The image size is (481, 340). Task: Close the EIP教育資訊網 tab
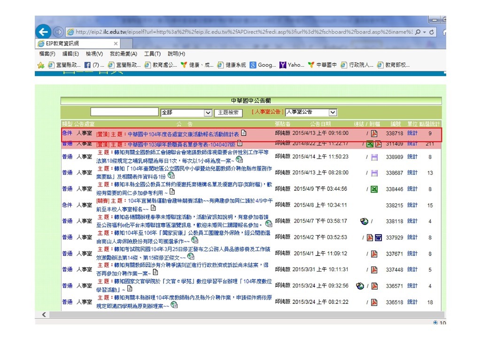116,44
